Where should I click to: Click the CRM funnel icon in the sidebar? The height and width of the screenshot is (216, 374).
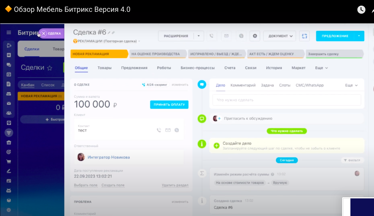(x=9, y=133)
